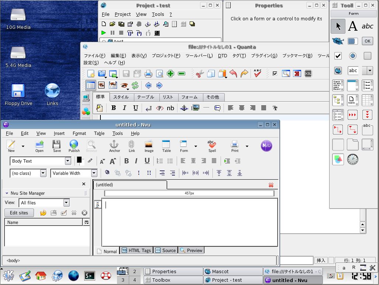Open the Body Text paragraph format dropdown
Screen dimensions: 379x285
click(x=68, y=161)
